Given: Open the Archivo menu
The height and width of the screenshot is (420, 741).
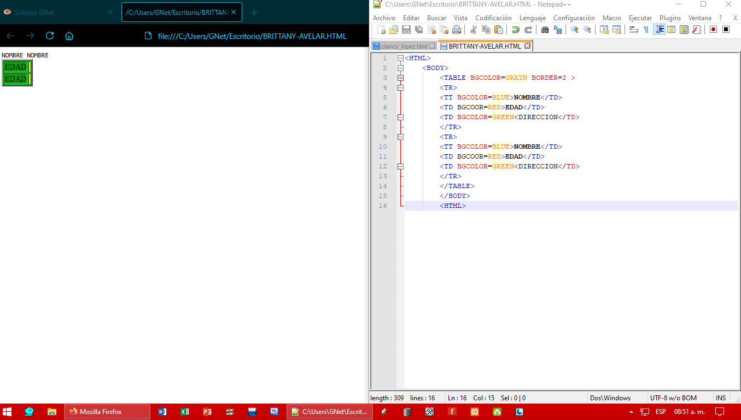Looking at the screenshot, I should click(384, 18).
